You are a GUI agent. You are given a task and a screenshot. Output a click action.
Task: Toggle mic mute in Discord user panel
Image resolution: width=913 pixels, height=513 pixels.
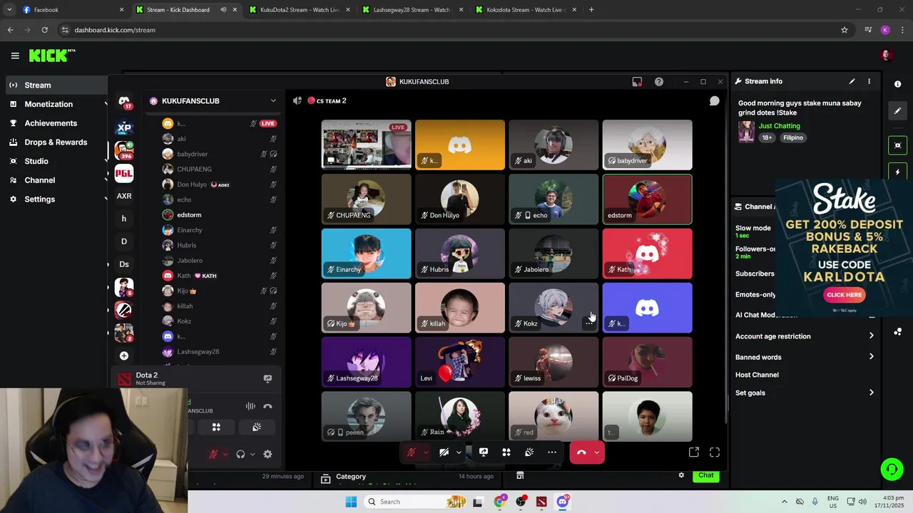point(213,454)
